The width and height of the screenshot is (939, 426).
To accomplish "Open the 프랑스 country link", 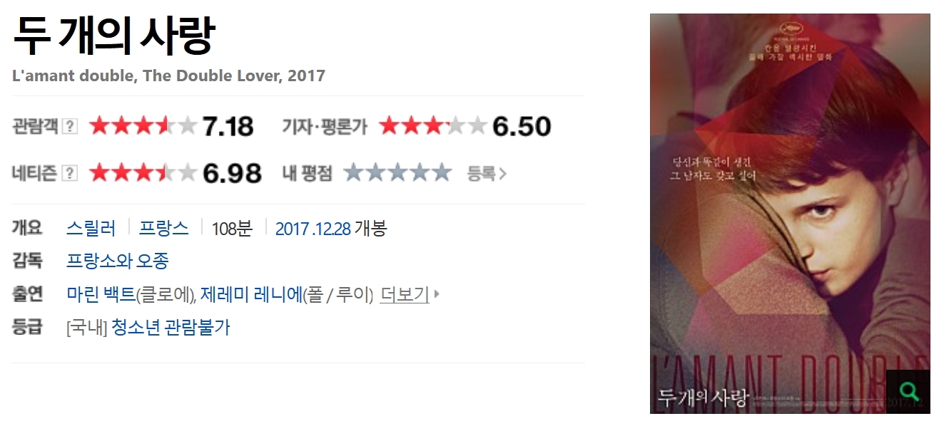I will [164, 229].
